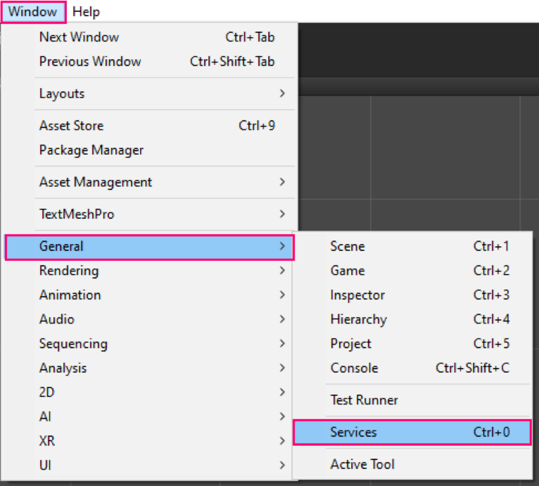Open the Scene window
Viewport: 539px width, 486px height.
[x=412, y=246]
